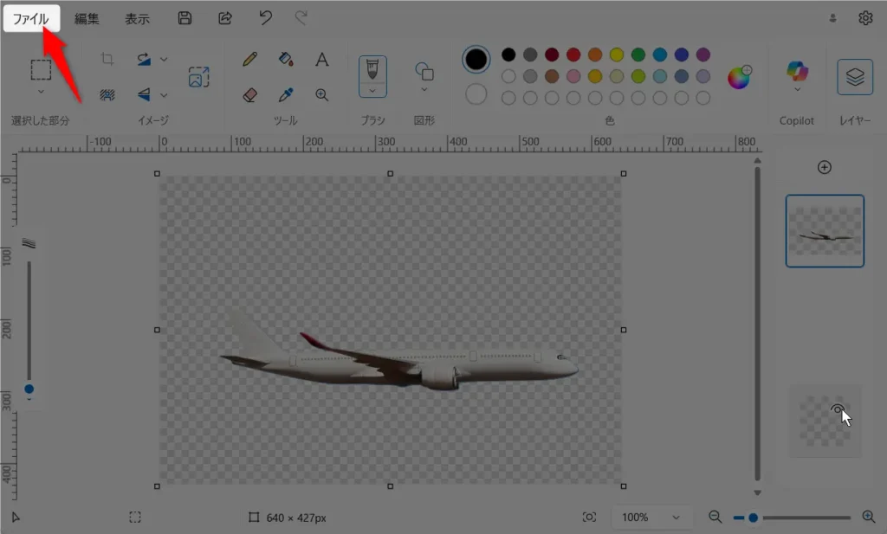
Task: Open the Edit colors wheel
Action: (x=740, y=77)
